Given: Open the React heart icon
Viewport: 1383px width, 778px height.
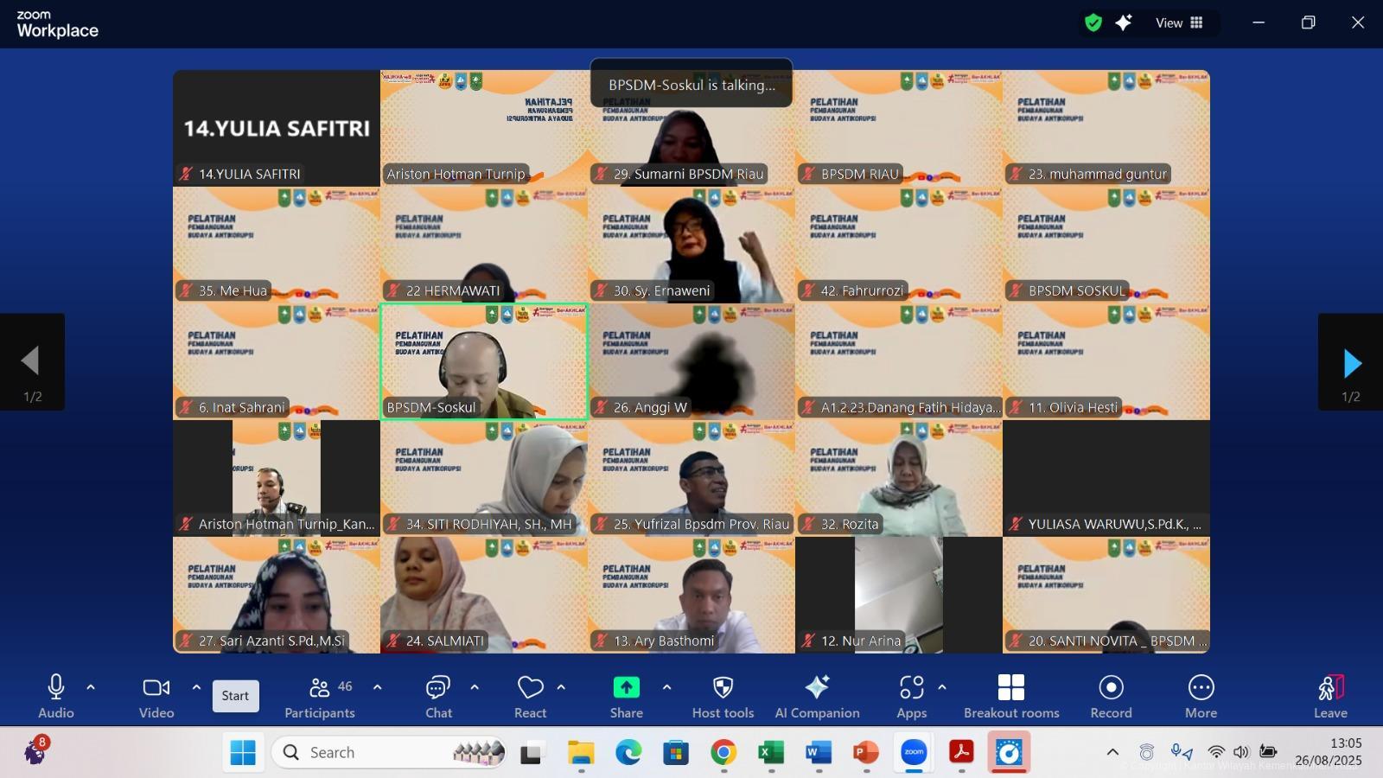Looking at the screenshot, I should (x=530, y=696).
